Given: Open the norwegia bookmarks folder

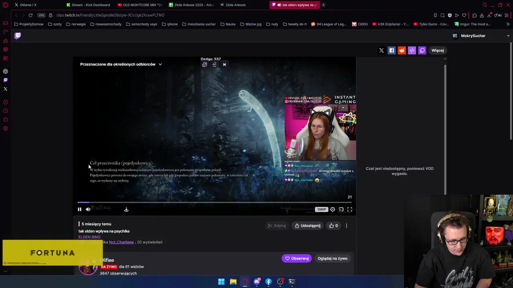Looking at the screenshot, I should point(76,24).
